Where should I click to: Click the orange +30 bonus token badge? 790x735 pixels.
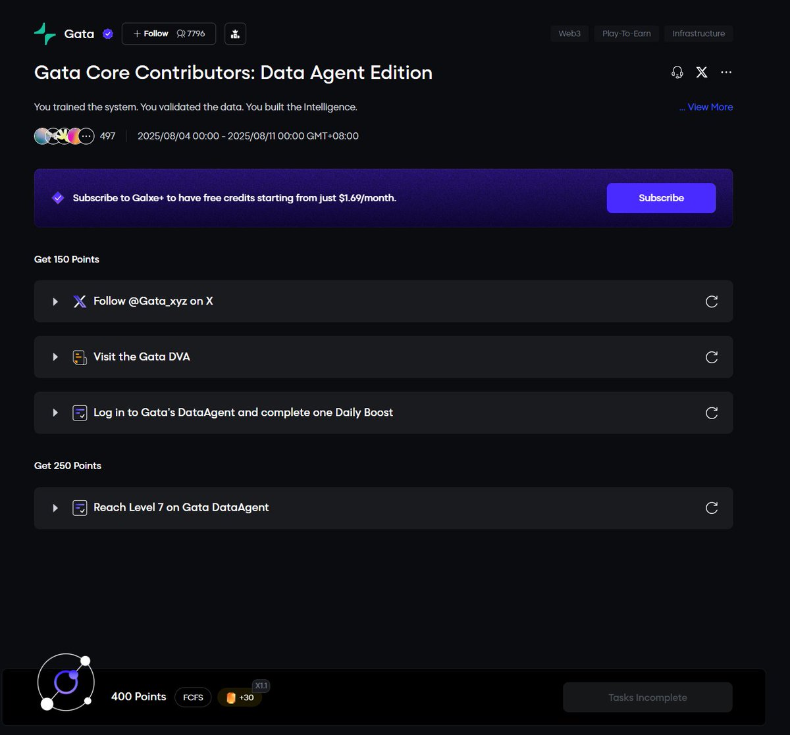(240, 697)
